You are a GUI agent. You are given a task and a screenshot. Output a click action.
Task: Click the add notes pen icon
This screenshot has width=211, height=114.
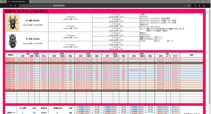[200, 6]
